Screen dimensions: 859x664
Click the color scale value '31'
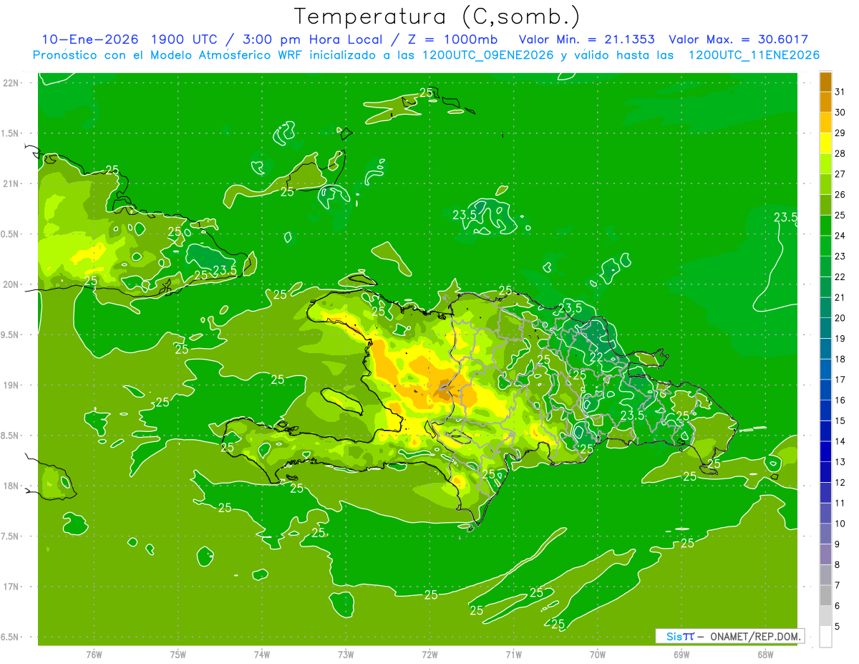[840, 92]
